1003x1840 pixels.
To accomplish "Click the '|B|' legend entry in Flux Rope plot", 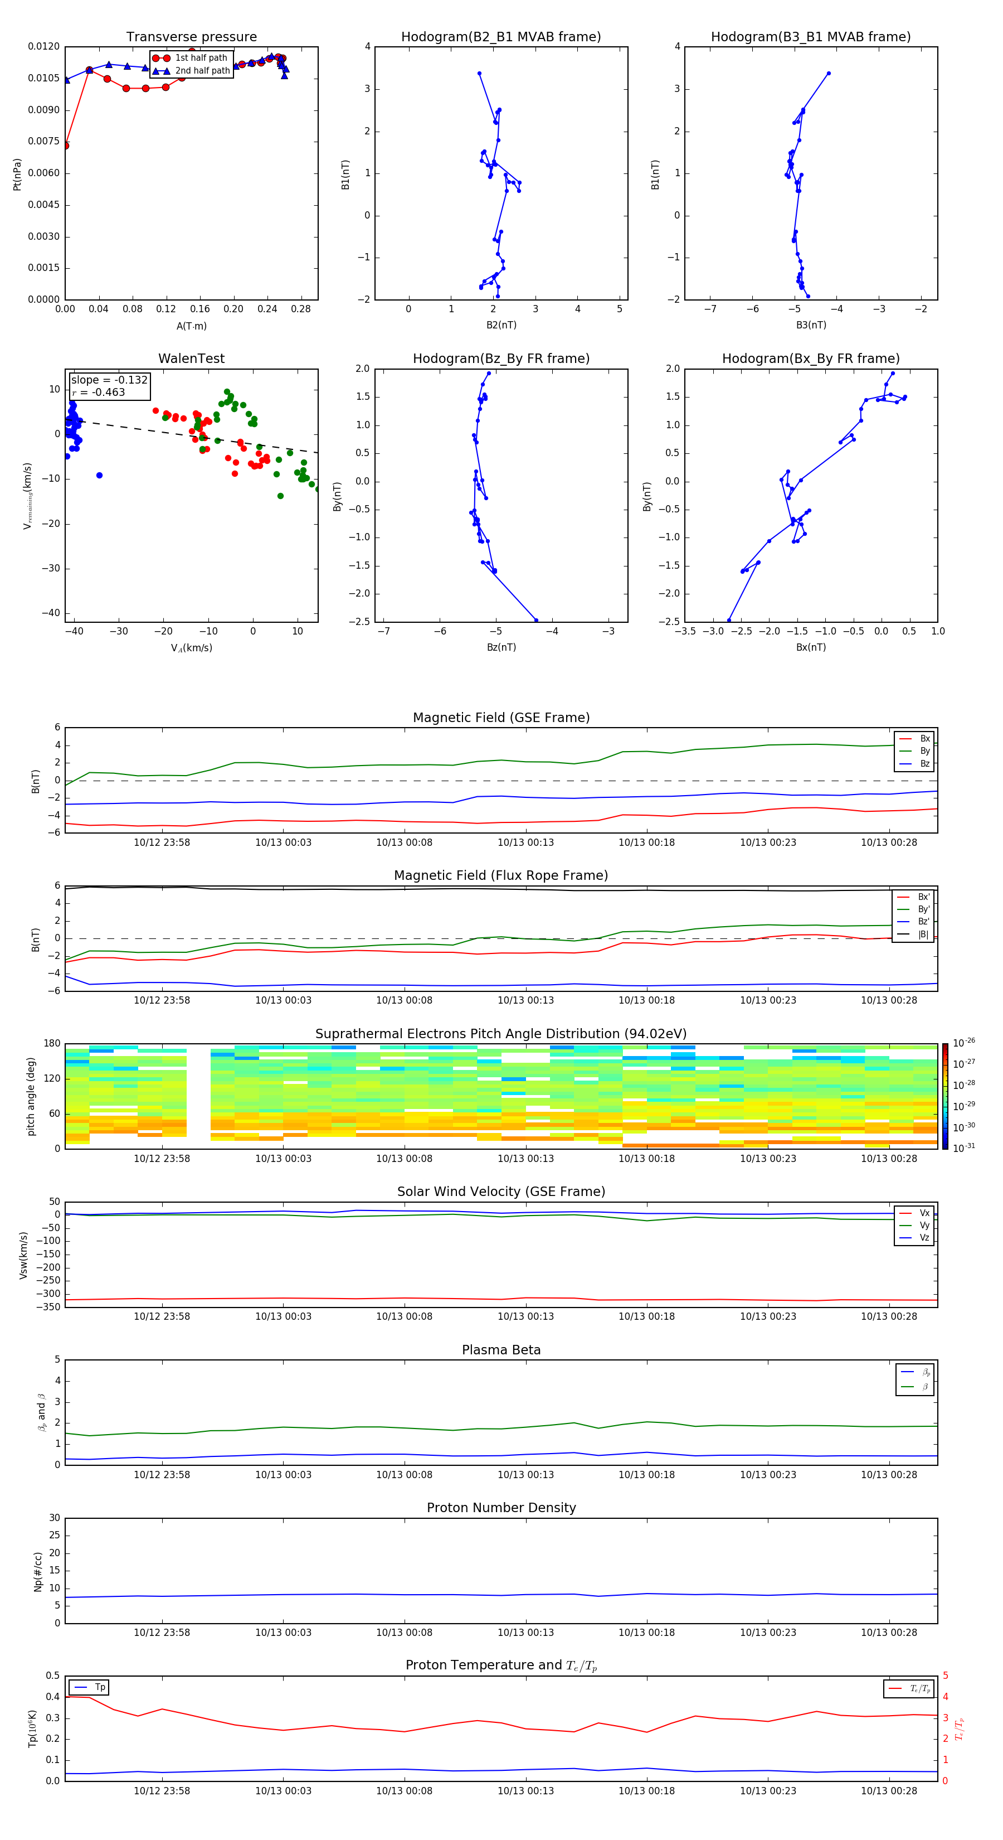I will coord(913,934).
